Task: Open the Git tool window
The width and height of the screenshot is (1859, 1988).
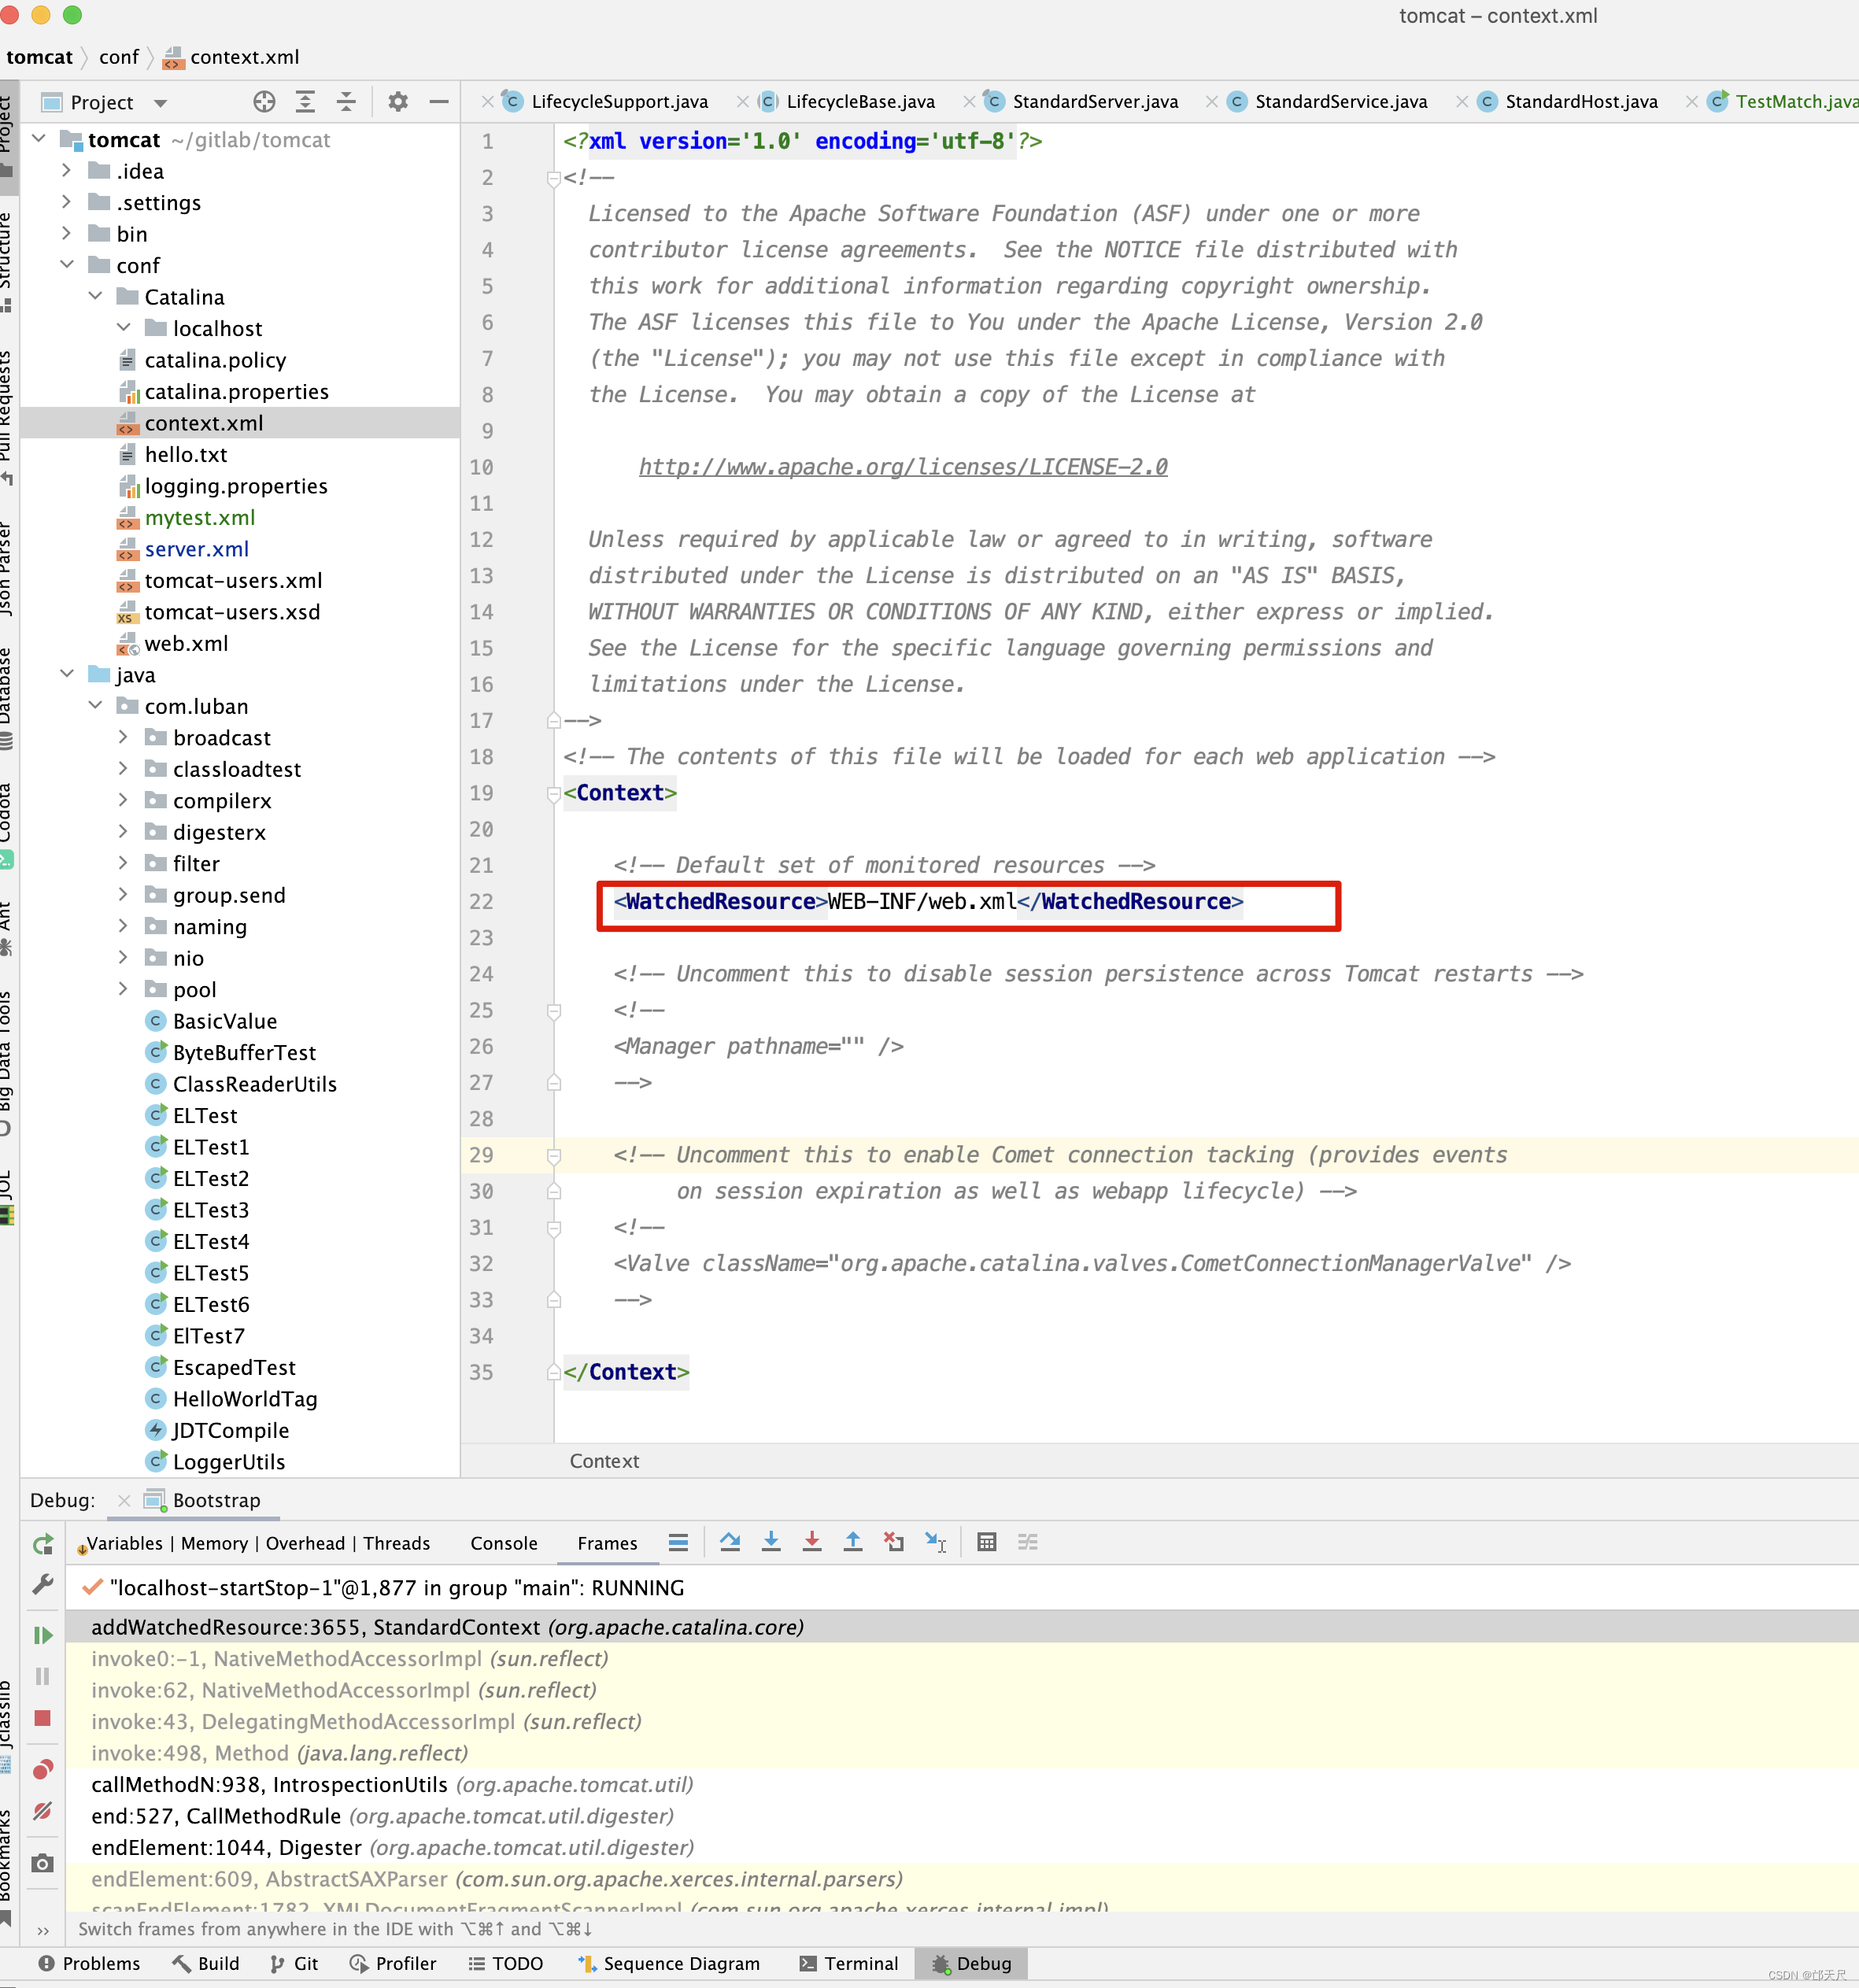Action: click(x=293, y=1963)
